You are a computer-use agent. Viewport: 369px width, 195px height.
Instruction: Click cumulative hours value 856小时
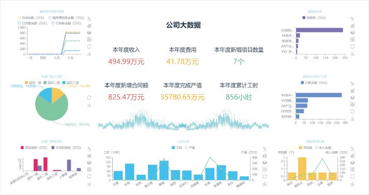tap(239, 97)
